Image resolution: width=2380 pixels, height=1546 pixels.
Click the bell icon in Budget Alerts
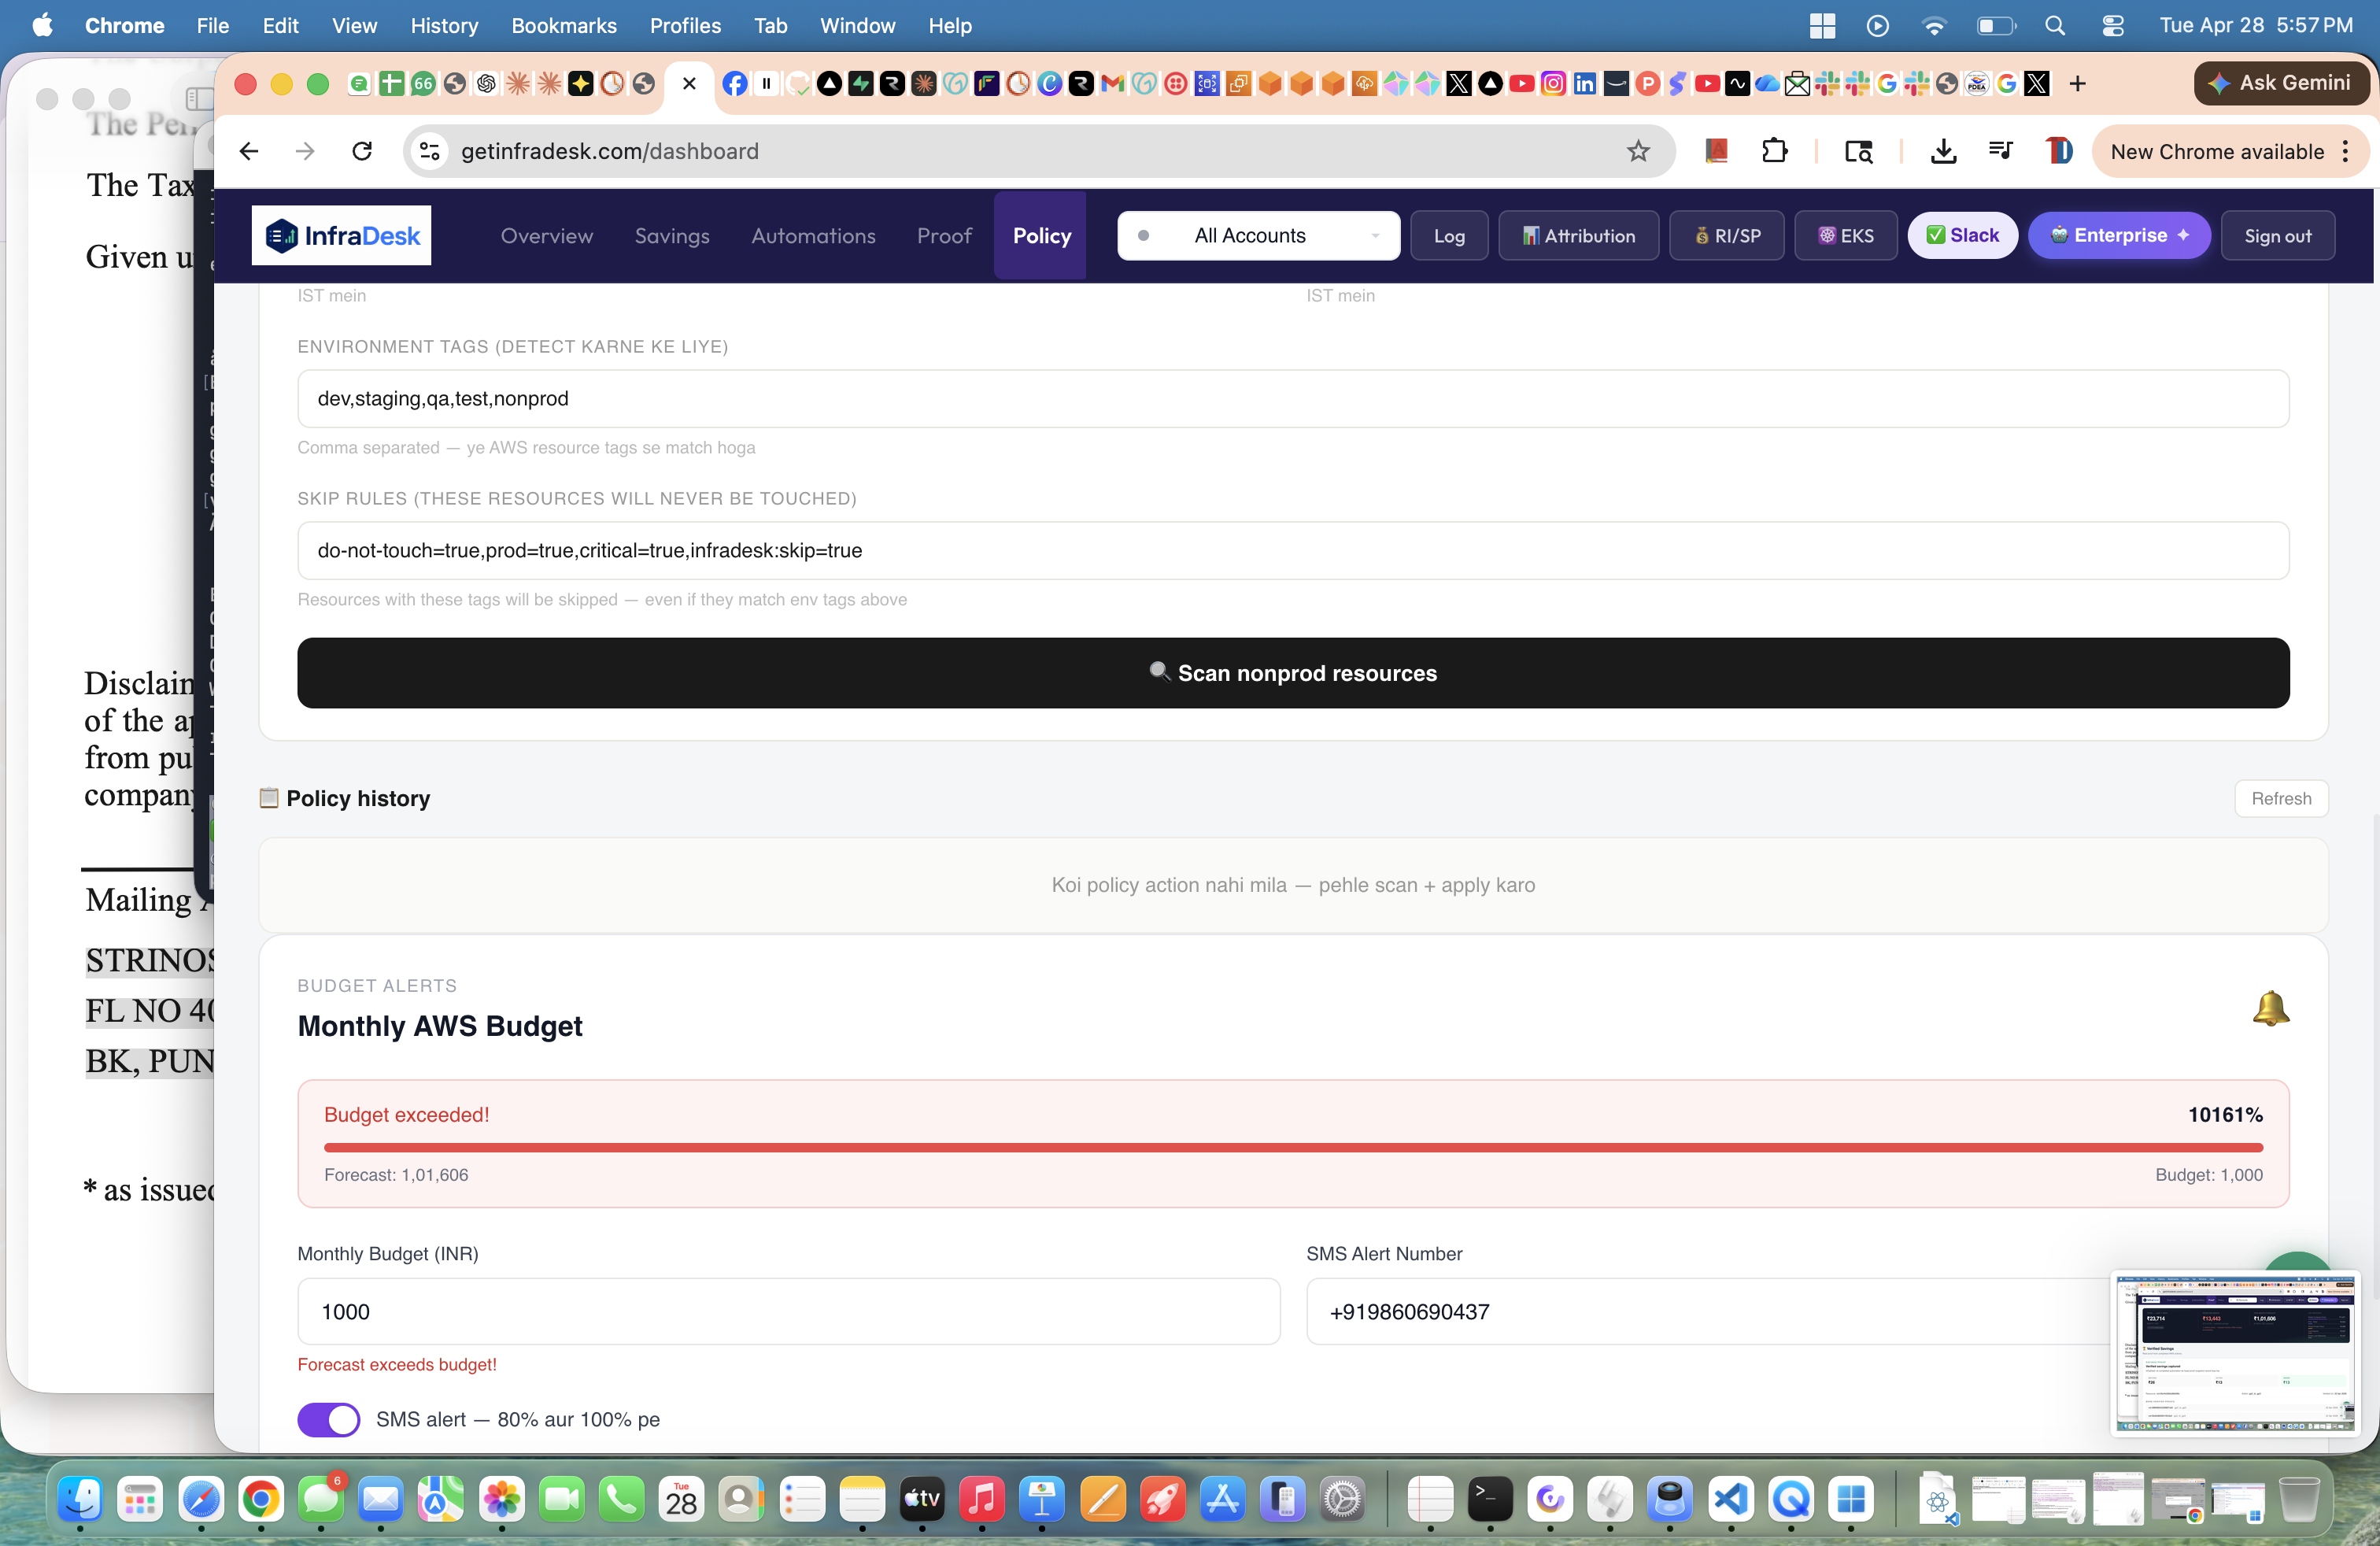[x=2270, y=1008]
